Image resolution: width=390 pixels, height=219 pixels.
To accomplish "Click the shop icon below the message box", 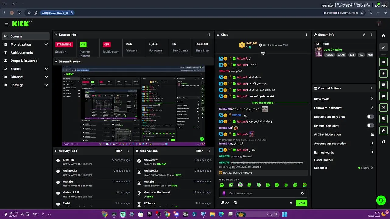I will [235, 203].
